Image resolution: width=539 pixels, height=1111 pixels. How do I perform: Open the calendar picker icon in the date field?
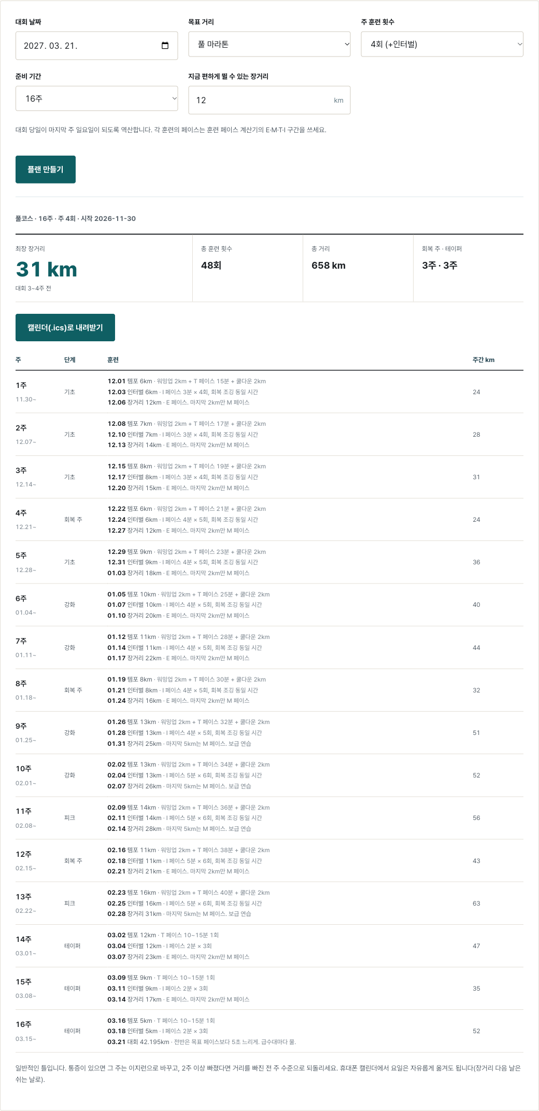coord(165,46)
